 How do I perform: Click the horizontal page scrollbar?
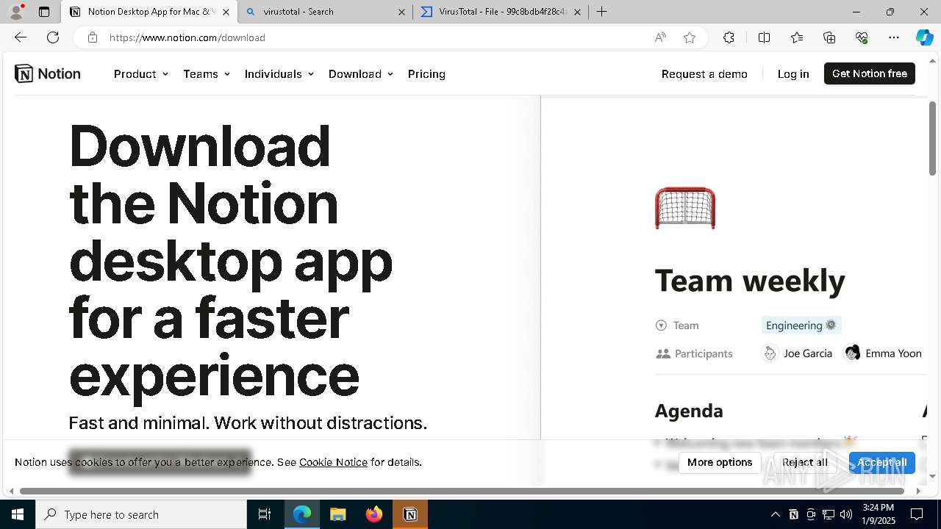click(x=462, y=491)
